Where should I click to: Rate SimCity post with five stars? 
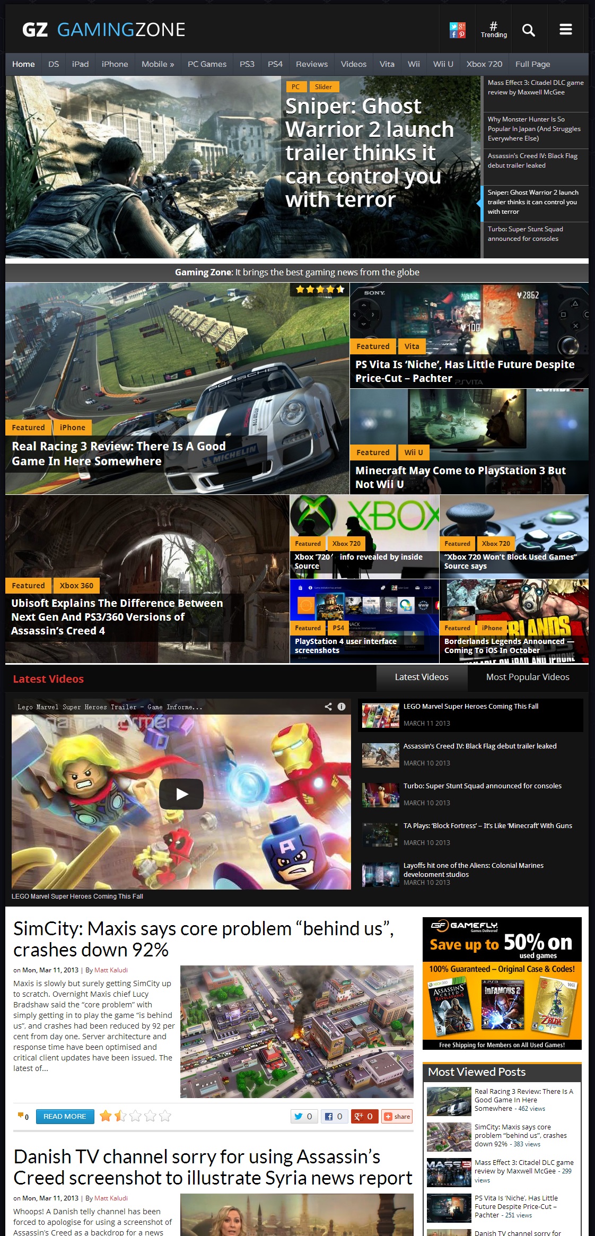165,1116
